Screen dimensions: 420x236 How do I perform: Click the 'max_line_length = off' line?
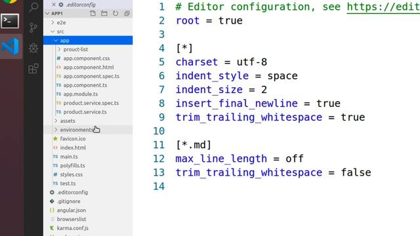(x=240, y=159)
